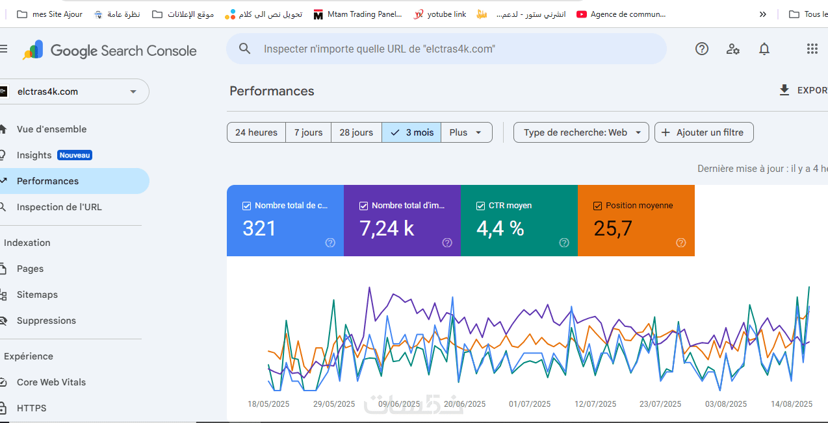
Task: Click the export download icon
Action: click(784, 90)
